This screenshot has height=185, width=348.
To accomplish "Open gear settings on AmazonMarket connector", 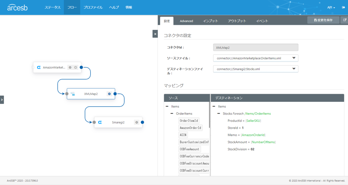I will [x=70, y=67].
